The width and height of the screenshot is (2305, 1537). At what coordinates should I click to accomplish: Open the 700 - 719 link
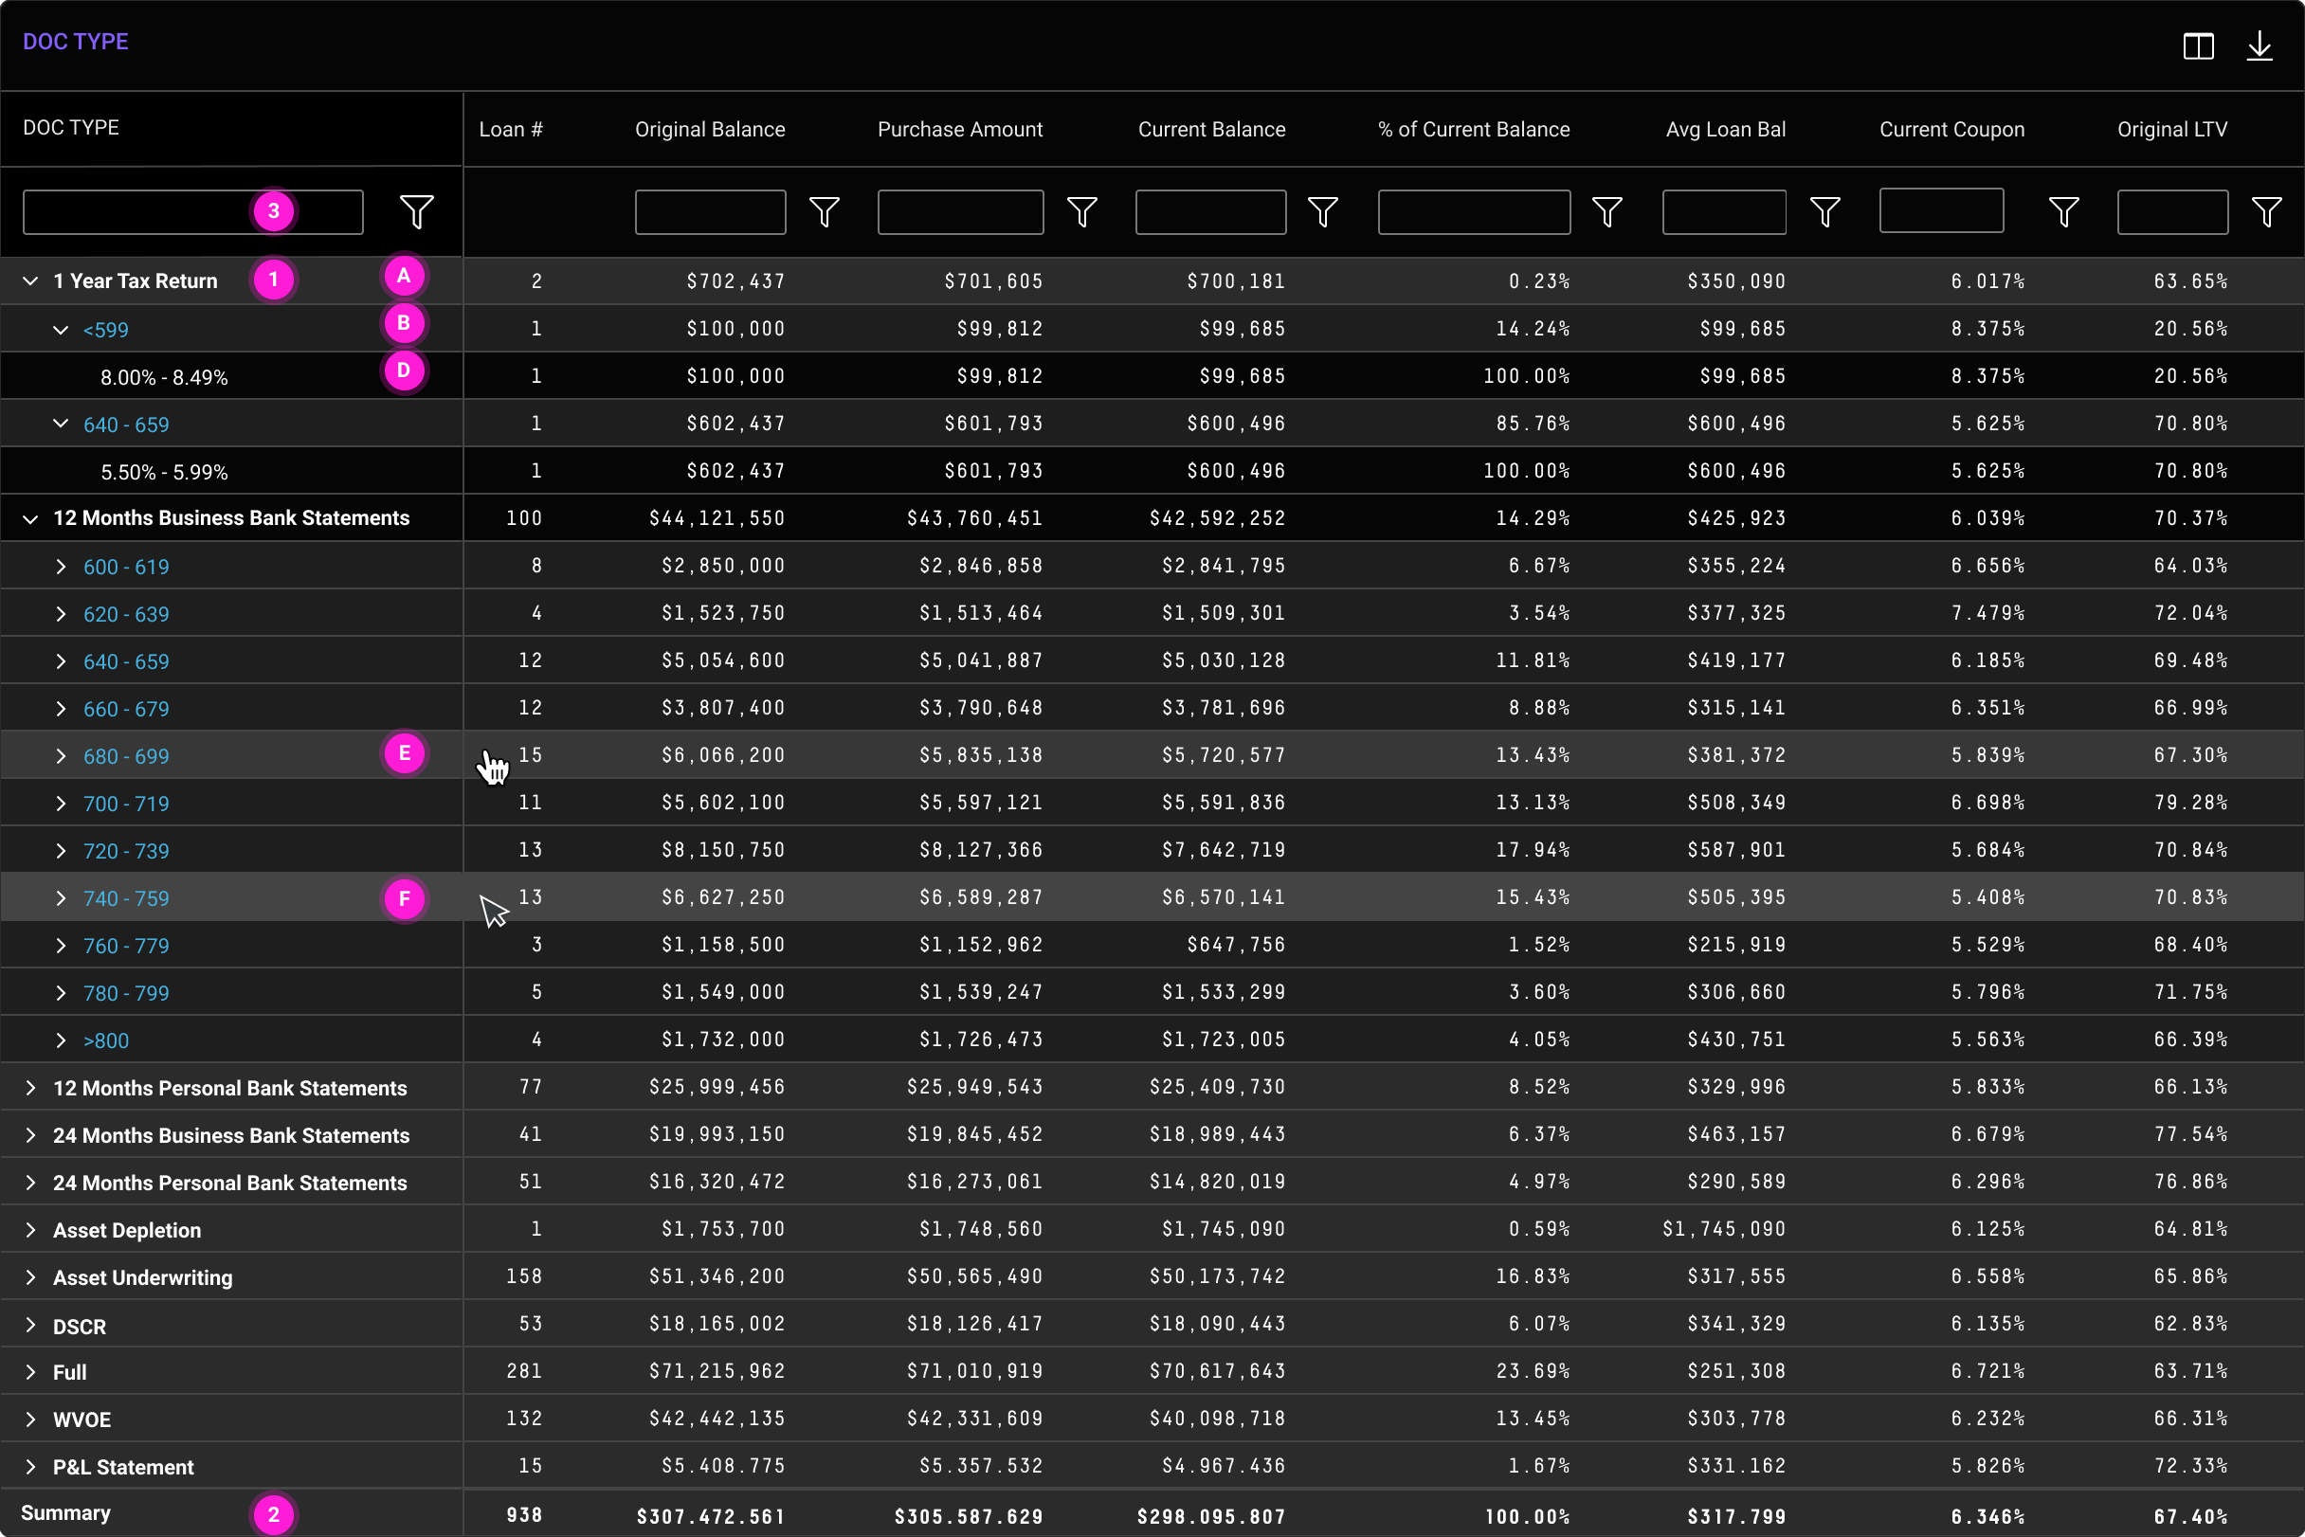[x=126, y=804]
